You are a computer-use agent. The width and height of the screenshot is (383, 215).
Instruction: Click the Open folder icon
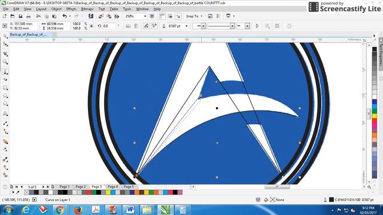(x=13, y=16)
